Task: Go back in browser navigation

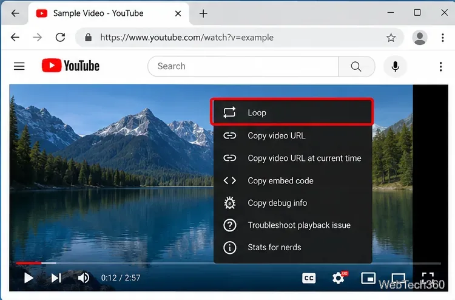Action: coord(15,37)
